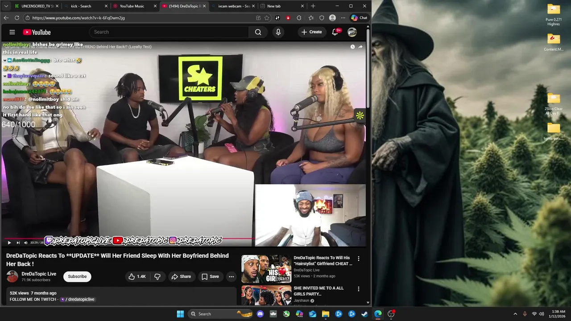Go back in browser history
The height and width of the screenshot is (321, 571).
[x=6, y=18]
